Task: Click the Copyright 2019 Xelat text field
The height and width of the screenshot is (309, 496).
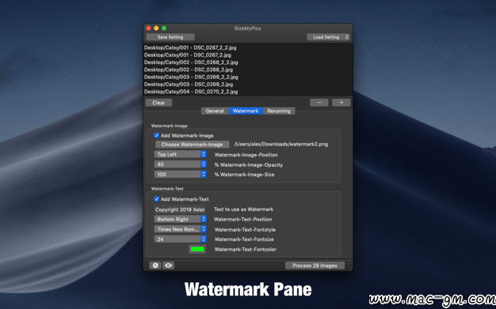Action: (179, 209)
